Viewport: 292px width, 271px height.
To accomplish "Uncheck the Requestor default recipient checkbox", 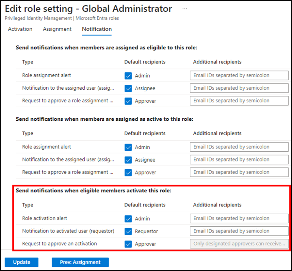I will click(128, 232).
